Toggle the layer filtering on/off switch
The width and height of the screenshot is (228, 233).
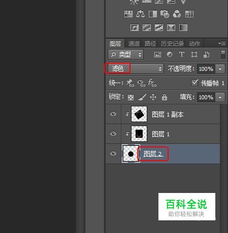[223, 55]
